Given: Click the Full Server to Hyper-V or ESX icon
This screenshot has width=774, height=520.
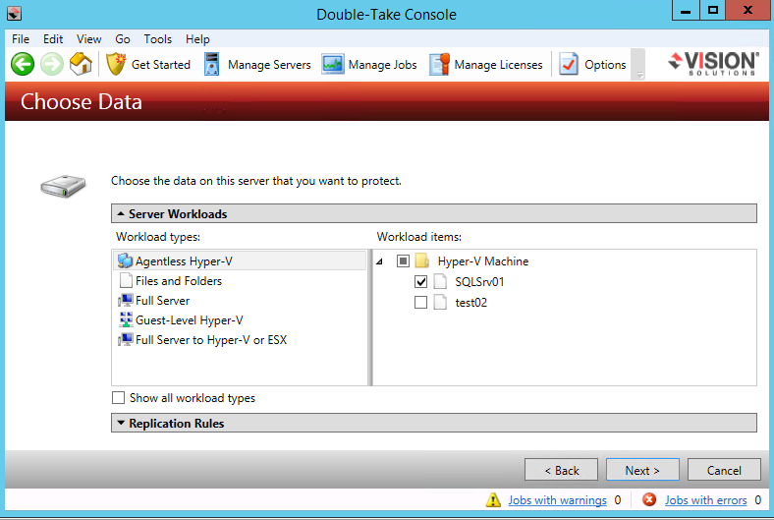Looking at the screenshot, I should point(126,340).
